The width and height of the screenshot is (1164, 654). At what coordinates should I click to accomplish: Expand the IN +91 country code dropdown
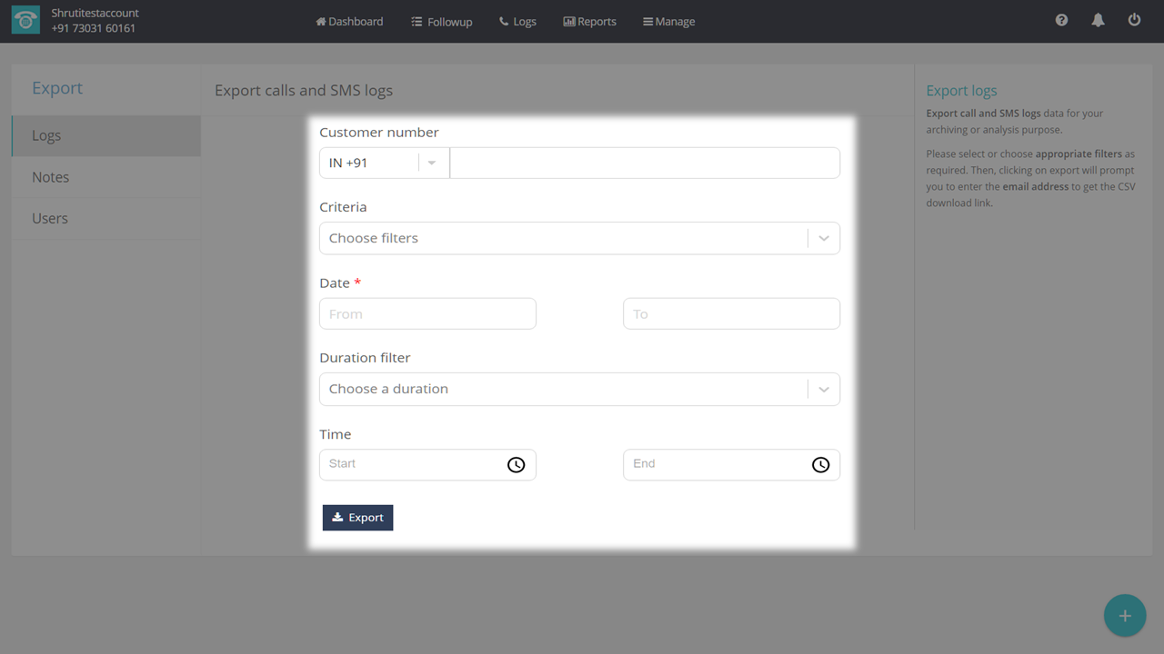click(431, 163)
